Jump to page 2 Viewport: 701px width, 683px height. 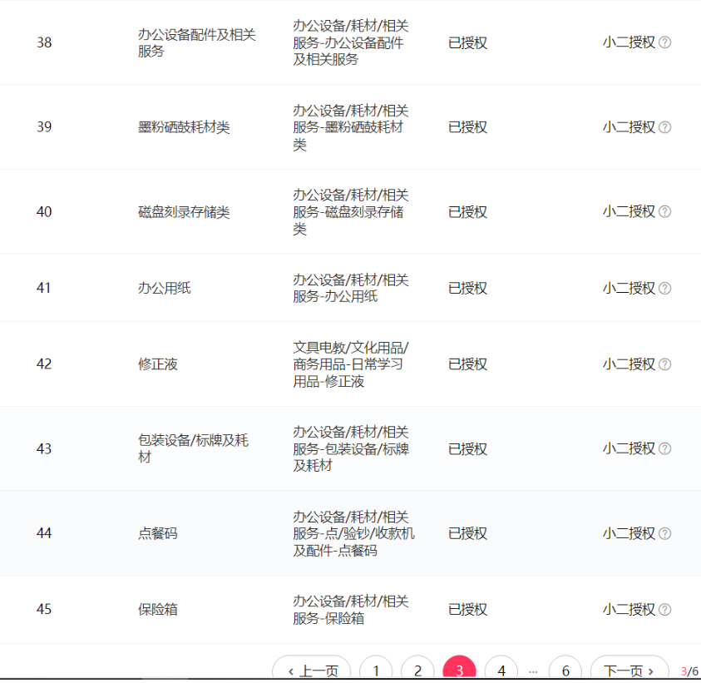(417, 671)
